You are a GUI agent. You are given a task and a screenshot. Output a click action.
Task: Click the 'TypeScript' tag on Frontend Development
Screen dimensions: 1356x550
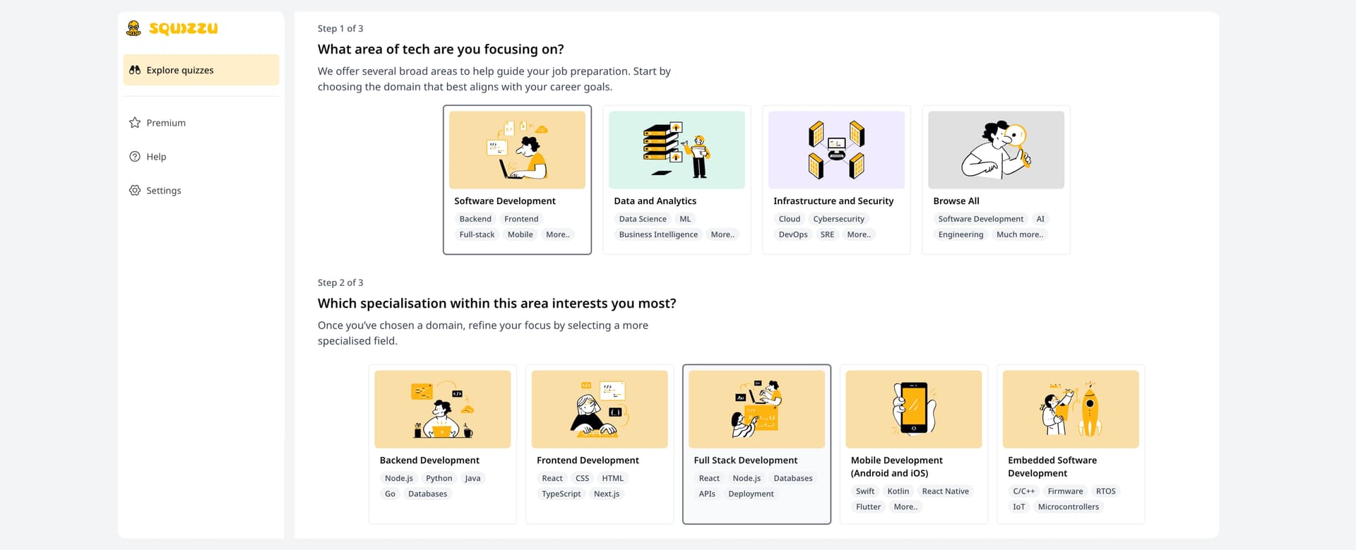(561, 494)
